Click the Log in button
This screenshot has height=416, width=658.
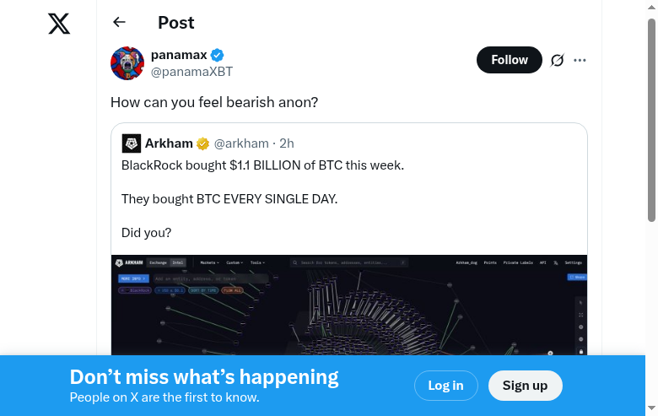pos(445,386)
